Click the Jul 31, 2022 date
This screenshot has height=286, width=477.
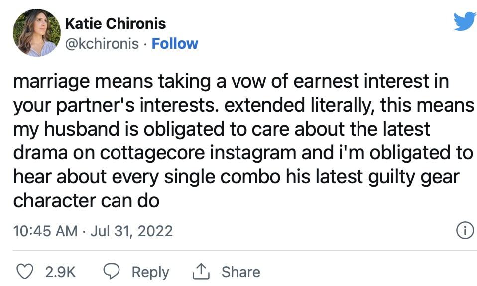point(131,231)
